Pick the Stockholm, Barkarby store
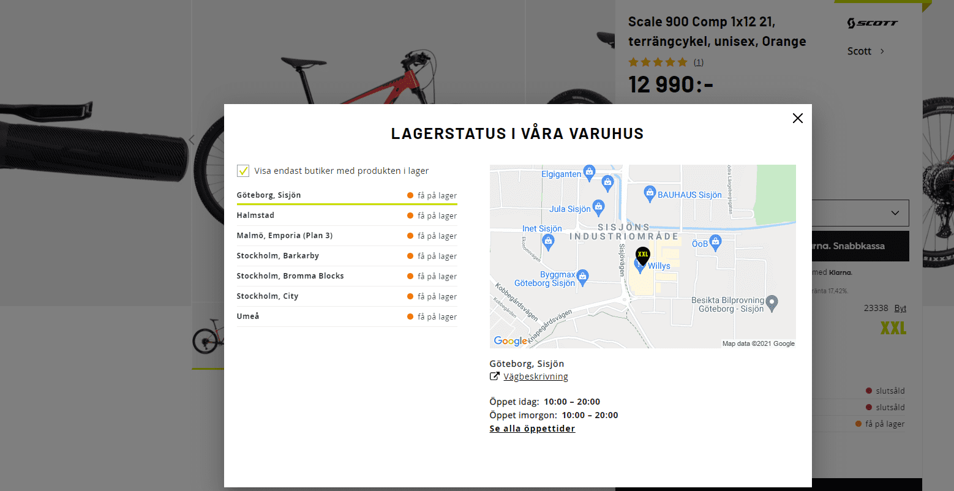Screen dimensions: 954x491 click(x=347, y=256)
